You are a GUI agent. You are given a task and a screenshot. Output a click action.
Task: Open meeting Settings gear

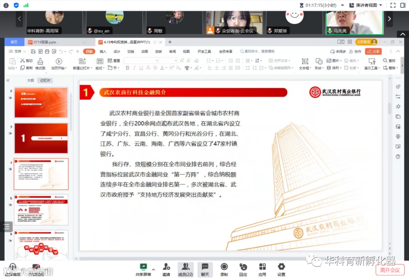click(x=281, y=267)
